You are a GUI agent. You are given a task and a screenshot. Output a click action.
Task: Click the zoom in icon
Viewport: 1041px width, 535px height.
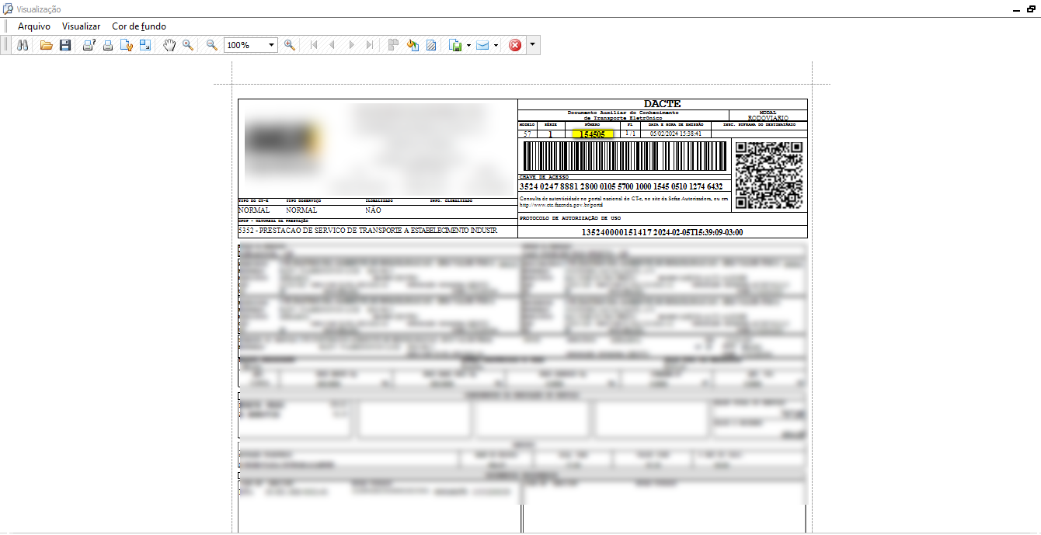[x=290, y=45]
